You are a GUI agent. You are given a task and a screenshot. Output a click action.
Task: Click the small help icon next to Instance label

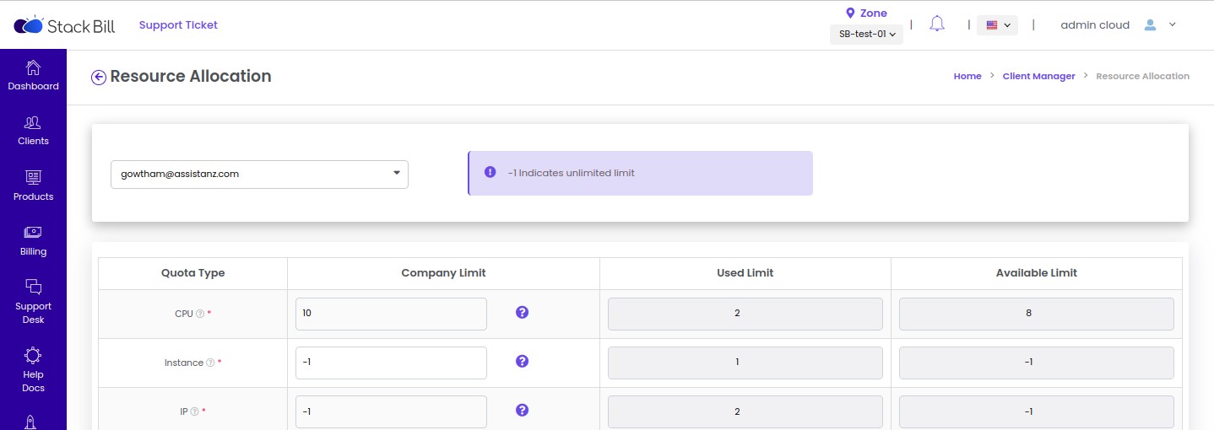click(x=210, y=363)
